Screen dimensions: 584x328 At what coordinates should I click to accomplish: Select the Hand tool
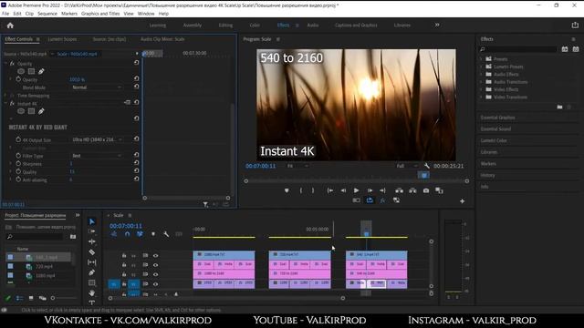[91, 293]
